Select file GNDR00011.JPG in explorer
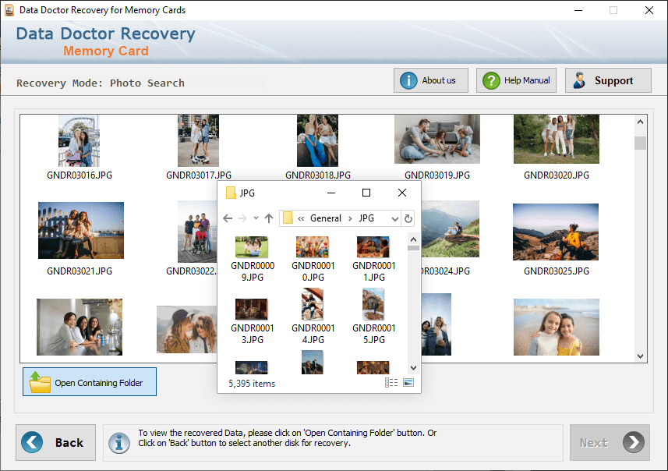 [373, 259]
